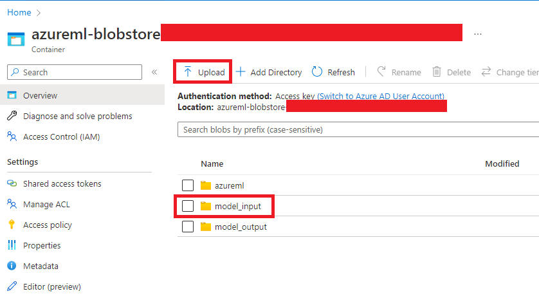This screenshot has width=539, height=298.
Task: Click the Delete label in toolbar
Action: point(459,72)
